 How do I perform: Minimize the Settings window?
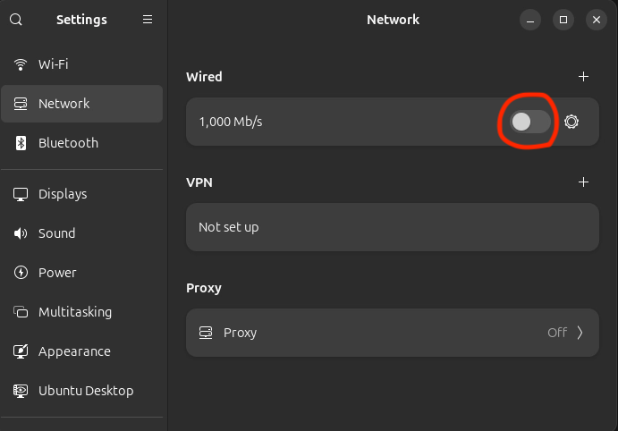(530, 20)
